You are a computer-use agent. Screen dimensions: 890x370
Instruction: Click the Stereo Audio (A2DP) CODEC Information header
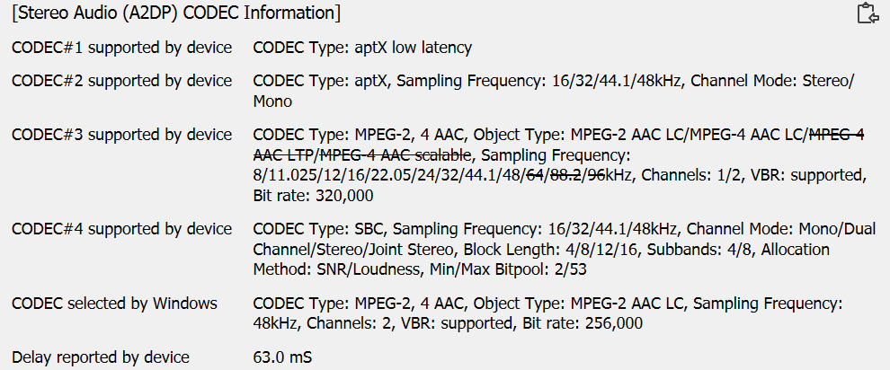click(176, 13)
